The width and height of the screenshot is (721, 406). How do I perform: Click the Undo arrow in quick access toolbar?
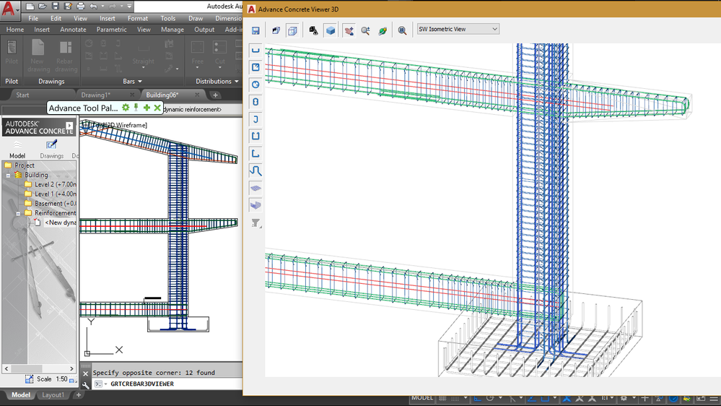click(93, 7)
